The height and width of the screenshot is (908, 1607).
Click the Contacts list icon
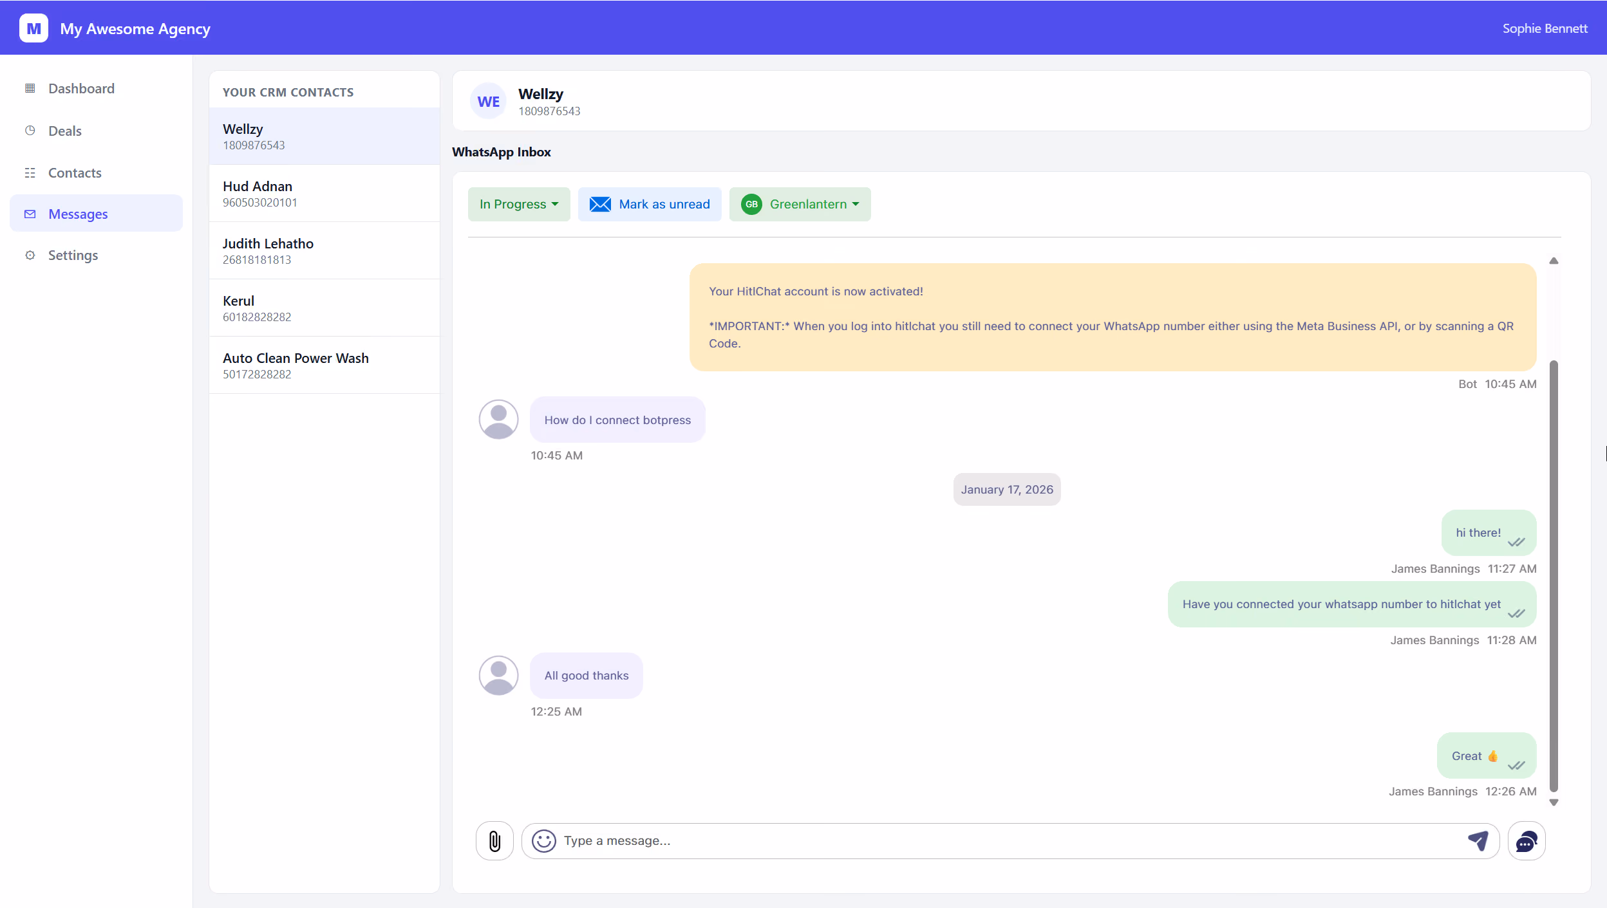(x=30, y=172)
